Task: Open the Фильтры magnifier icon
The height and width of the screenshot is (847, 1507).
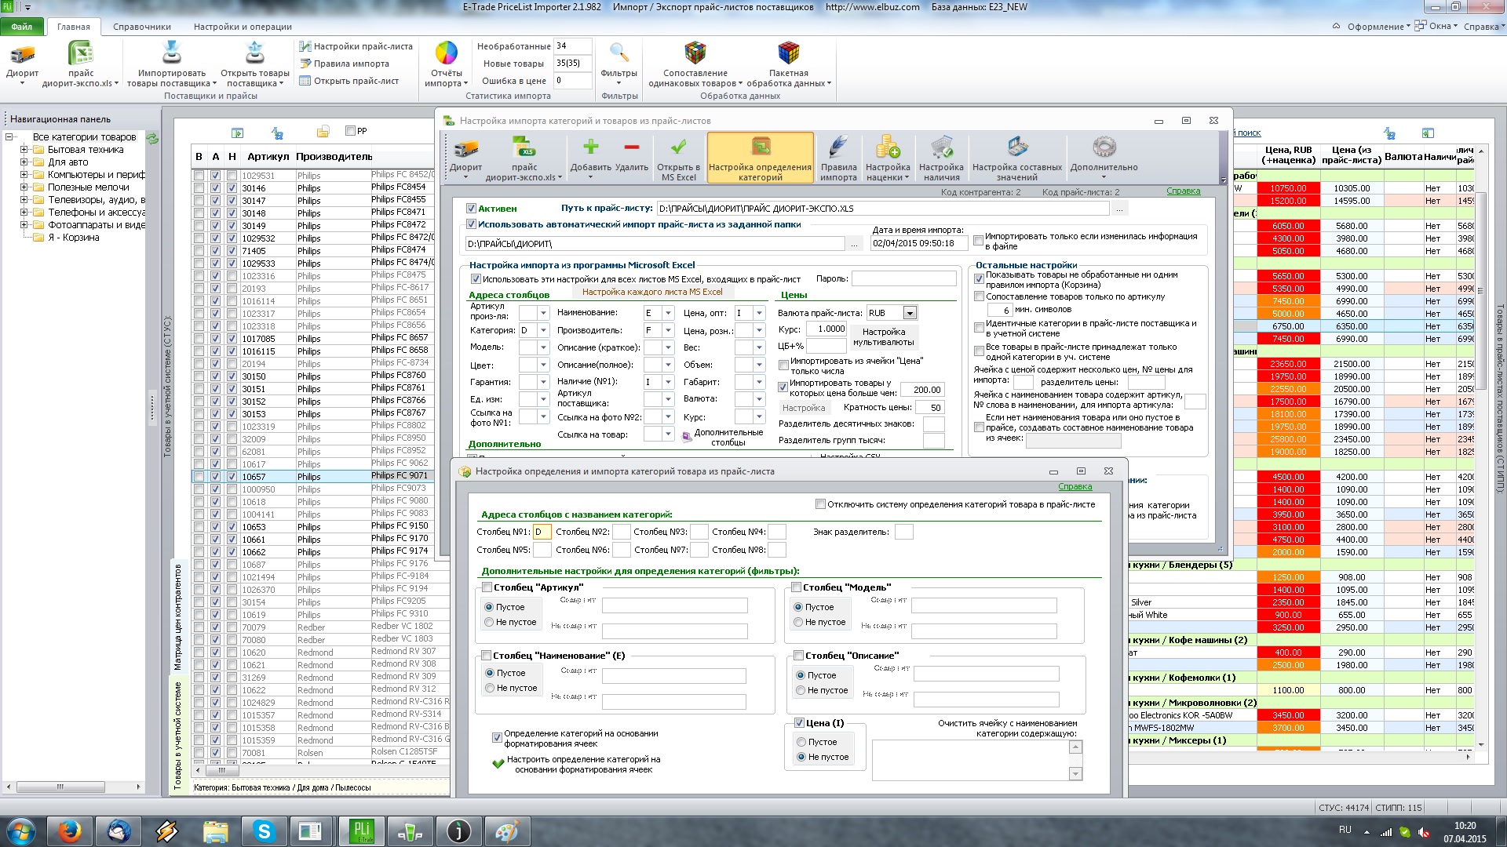Action: (618, 53)
